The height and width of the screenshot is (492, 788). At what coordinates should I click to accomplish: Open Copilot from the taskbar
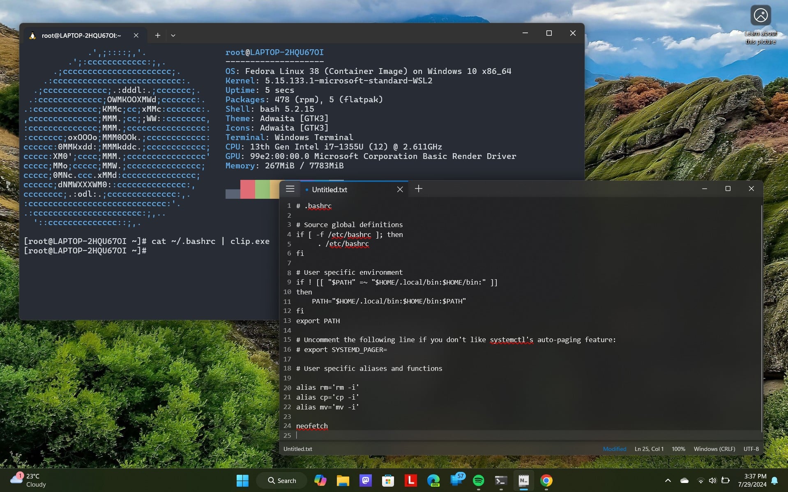[321, 480]
